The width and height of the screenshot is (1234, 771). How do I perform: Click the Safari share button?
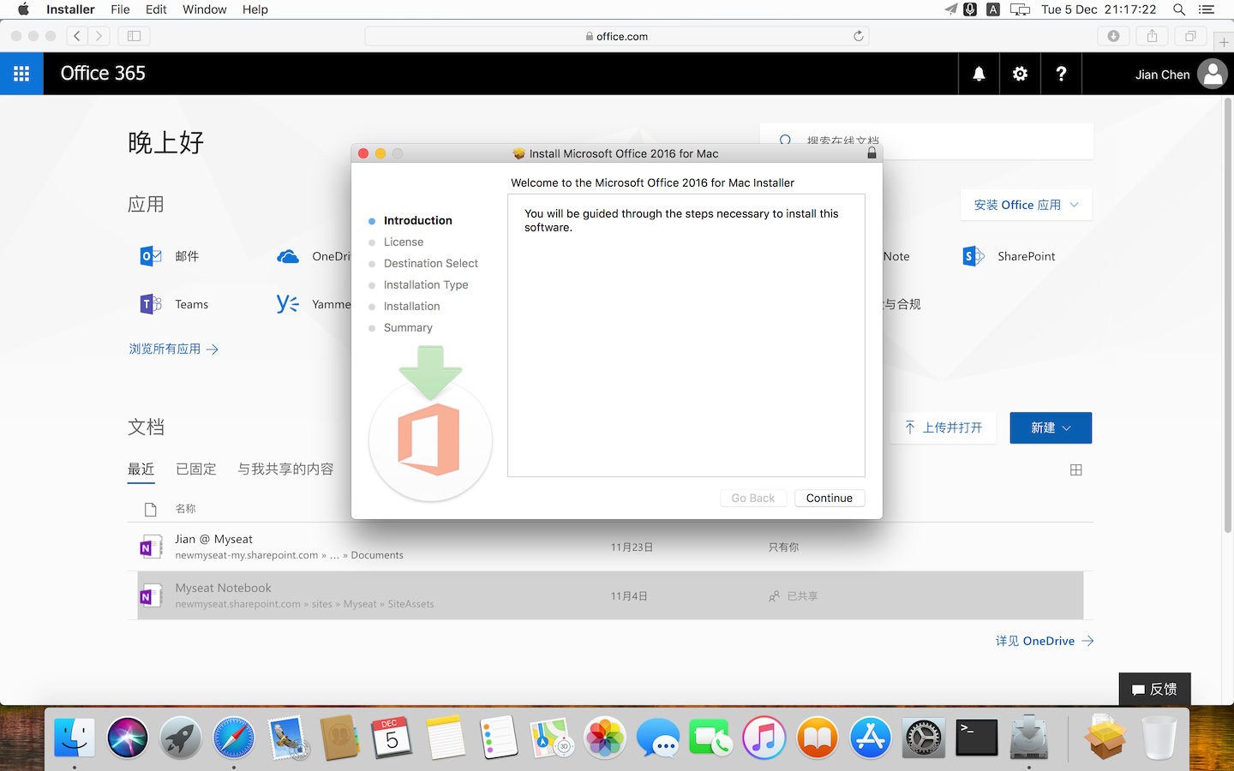click(x=1152, y=36)
